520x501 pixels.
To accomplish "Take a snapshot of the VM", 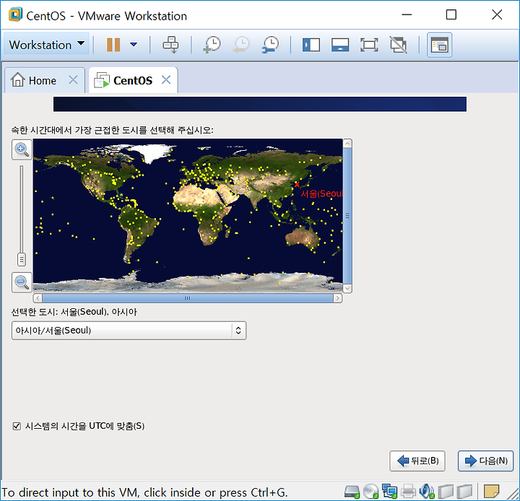I will point(212,45).
